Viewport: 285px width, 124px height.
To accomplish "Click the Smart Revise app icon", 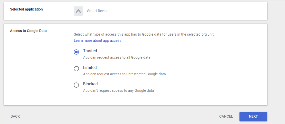I will 78,11.
